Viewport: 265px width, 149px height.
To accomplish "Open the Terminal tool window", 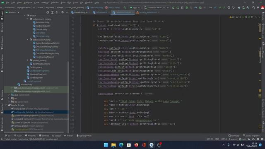I will click(x=44, y=136).
